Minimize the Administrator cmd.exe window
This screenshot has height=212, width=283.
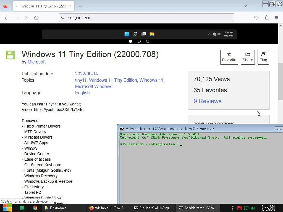click(x=279, y=129)
